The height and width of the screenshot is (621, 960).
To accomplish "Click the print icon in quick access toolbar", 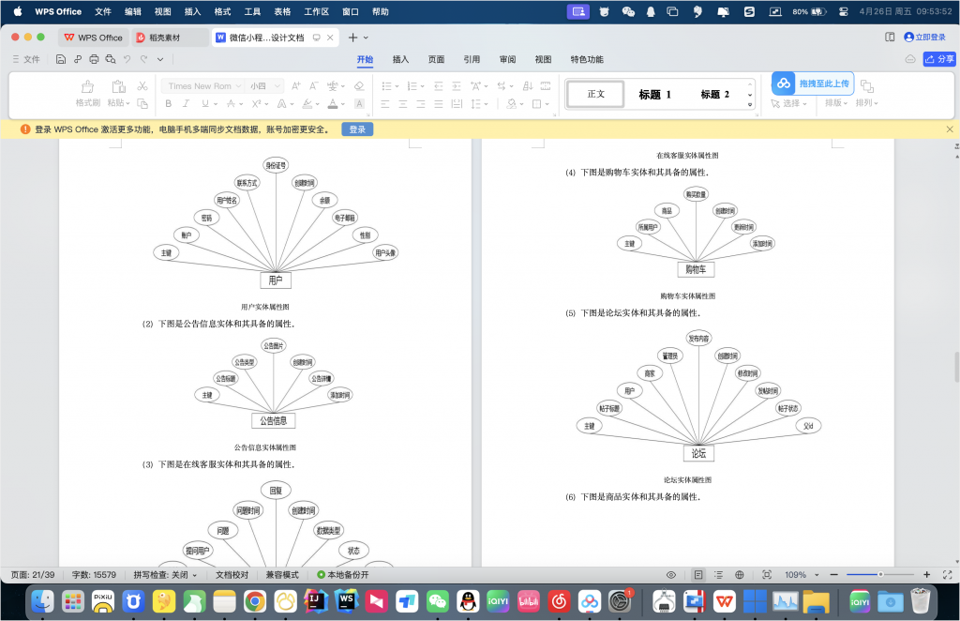I will click(94, 58).
